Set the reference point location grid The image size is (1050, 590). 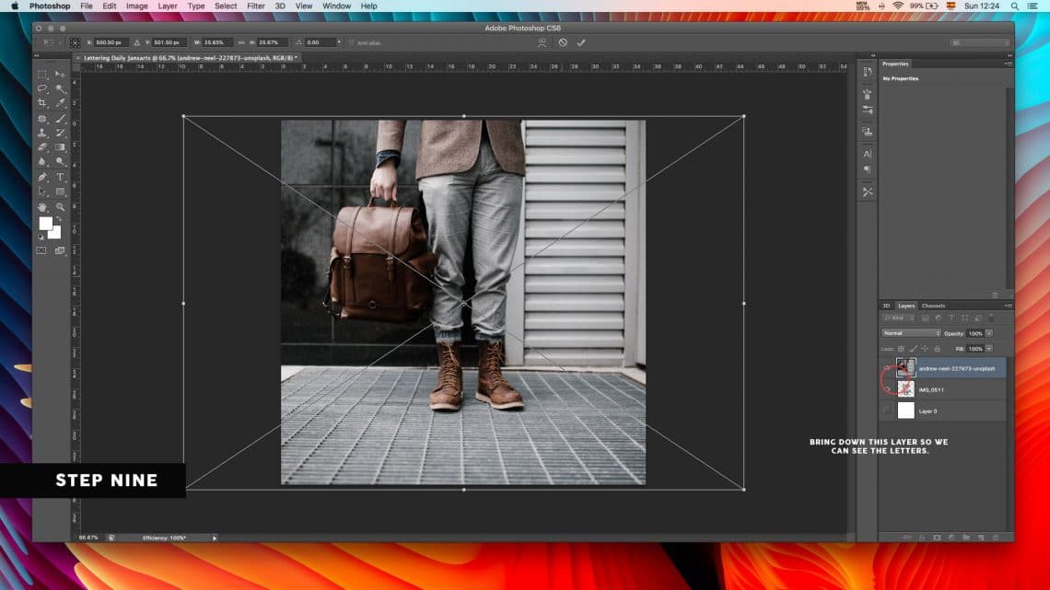click(75, 43)
